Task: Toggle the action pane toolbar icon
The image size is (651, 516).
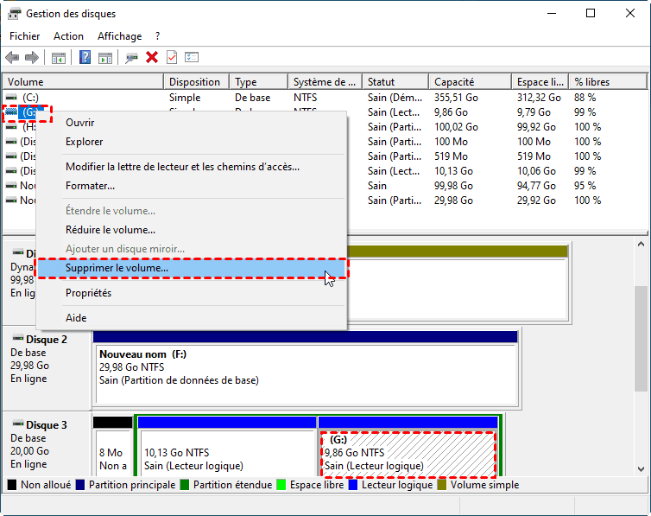Action: [105, 57]
